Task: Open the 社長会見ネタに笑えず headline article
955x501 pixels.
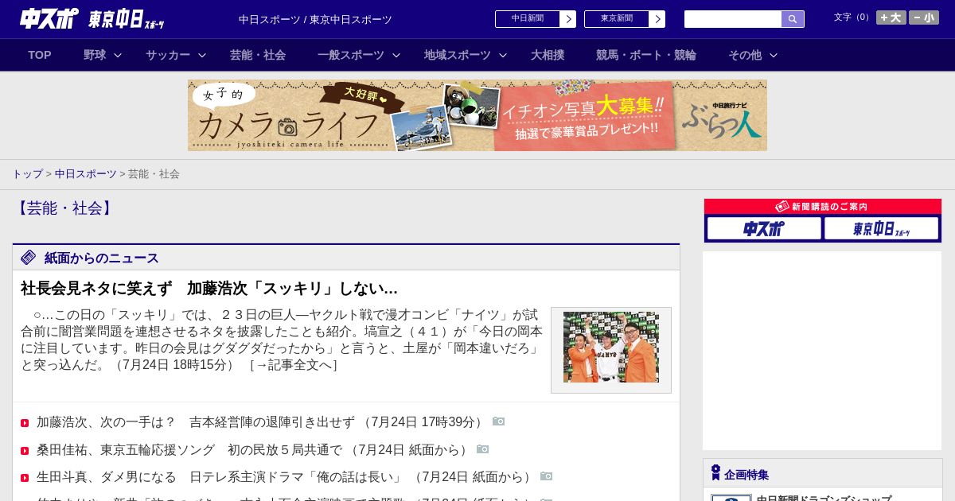Action: [x=209, y=288]
